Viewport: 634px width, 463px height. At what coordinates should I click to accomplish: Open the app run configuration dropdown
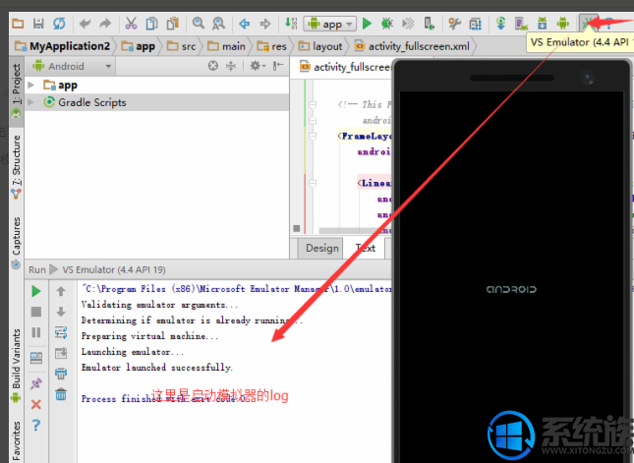(x=330, y=25)
